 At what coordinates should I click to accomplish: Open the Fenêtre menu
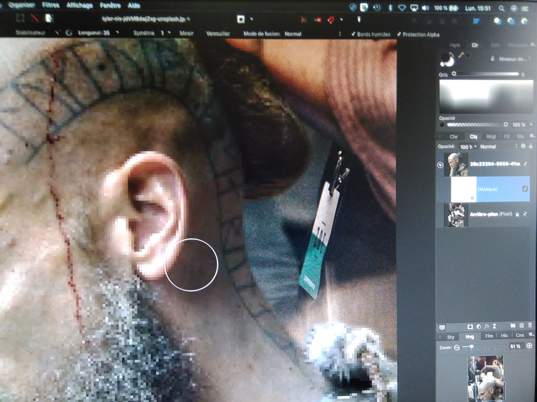[110, 6]
